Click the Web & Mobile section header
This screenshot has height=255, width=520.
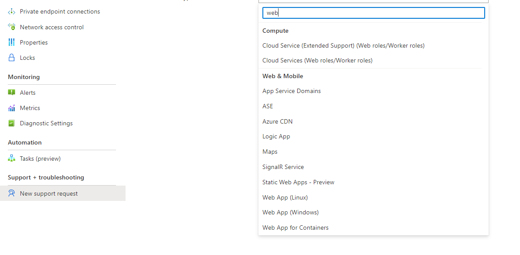[x=282, y=76]
